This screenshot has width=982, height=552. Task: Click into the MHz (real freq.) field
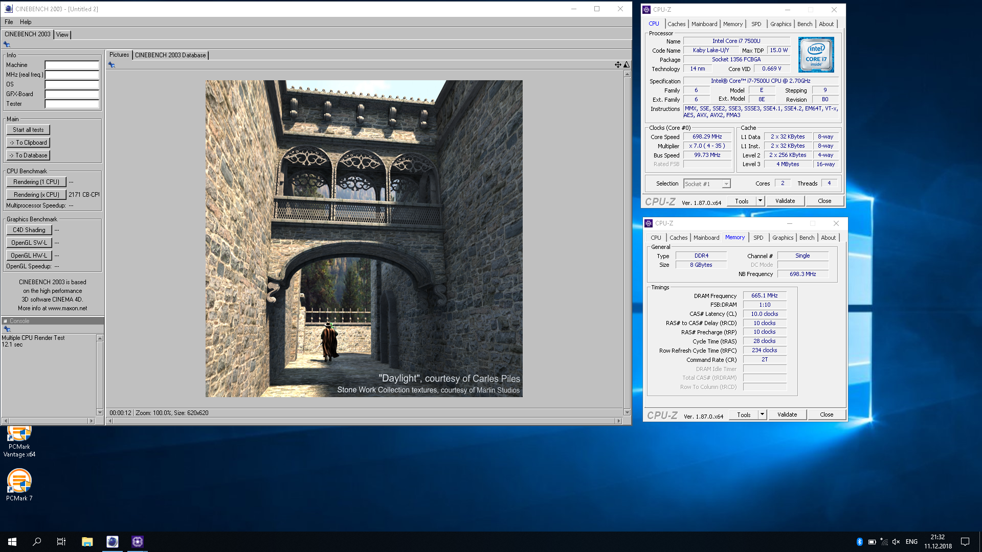click(x=72, y=75)
